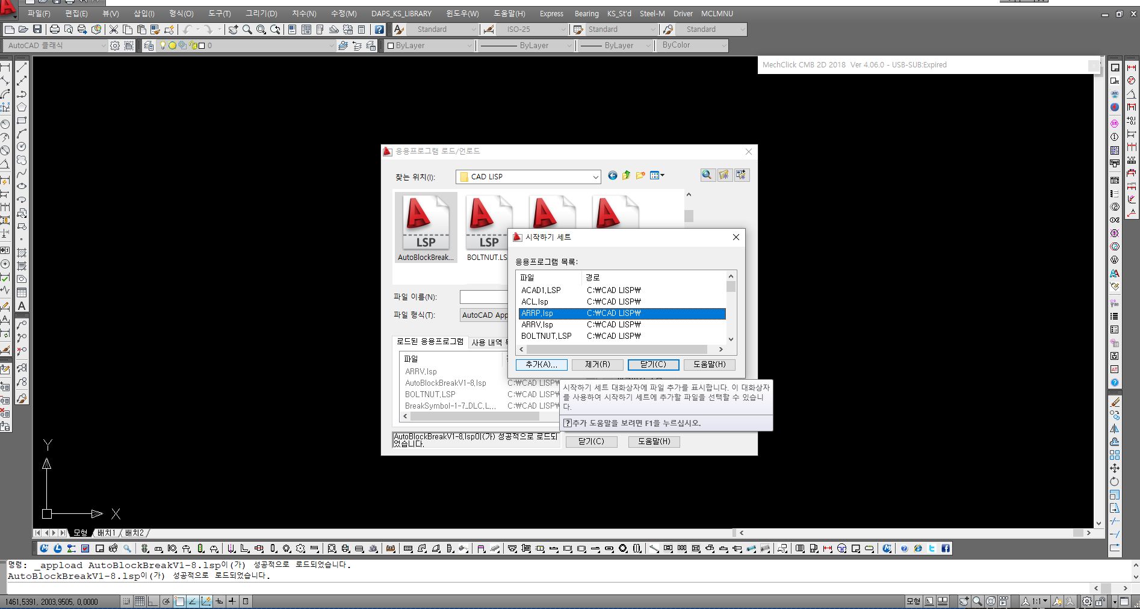Click the Plot printer icon

pyautogui.click(x=55, y=29)
